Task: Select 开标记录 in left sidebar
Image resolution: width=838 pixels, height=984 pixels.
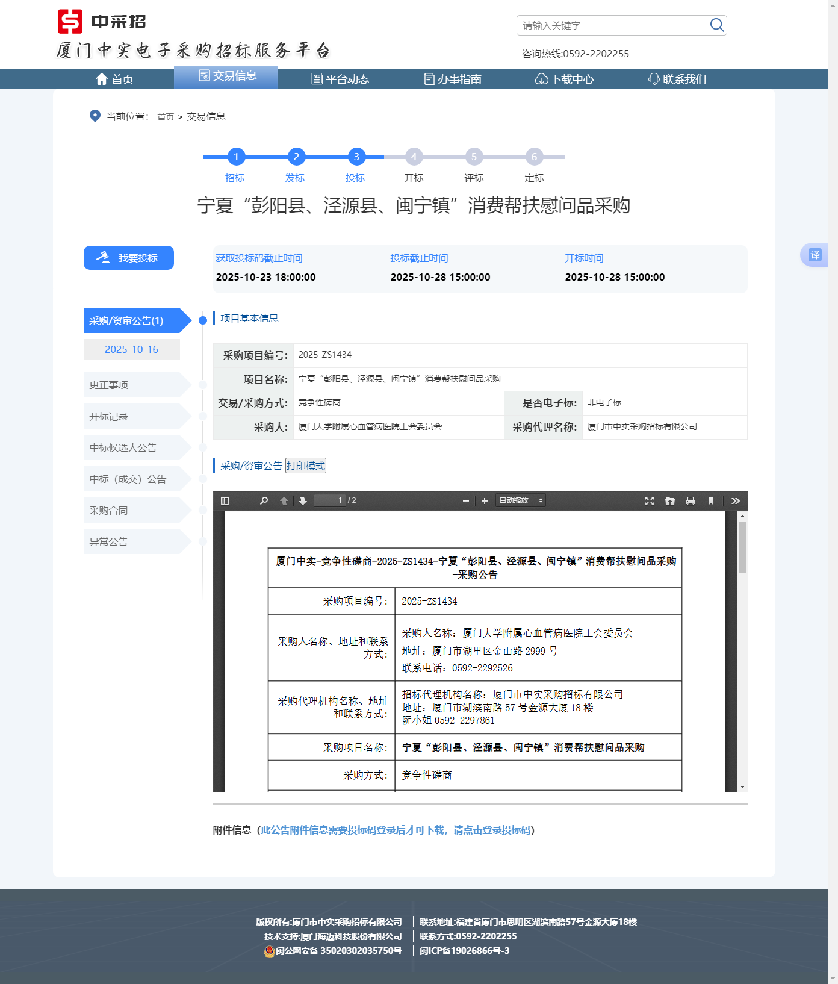Action: 109,416
